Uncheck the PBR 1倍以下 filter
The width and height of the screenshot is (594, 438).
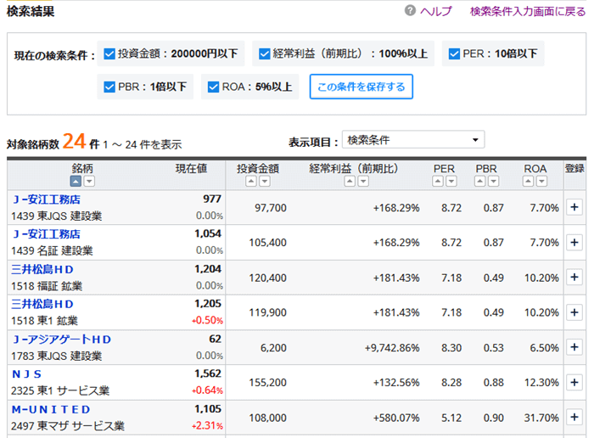109,87
